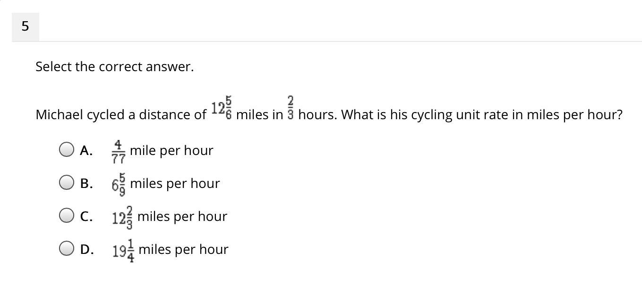Click the 2/3 hours fraction in question
Image resolution: width=642 pixels, height=285 pixels.
pos(291,108)
